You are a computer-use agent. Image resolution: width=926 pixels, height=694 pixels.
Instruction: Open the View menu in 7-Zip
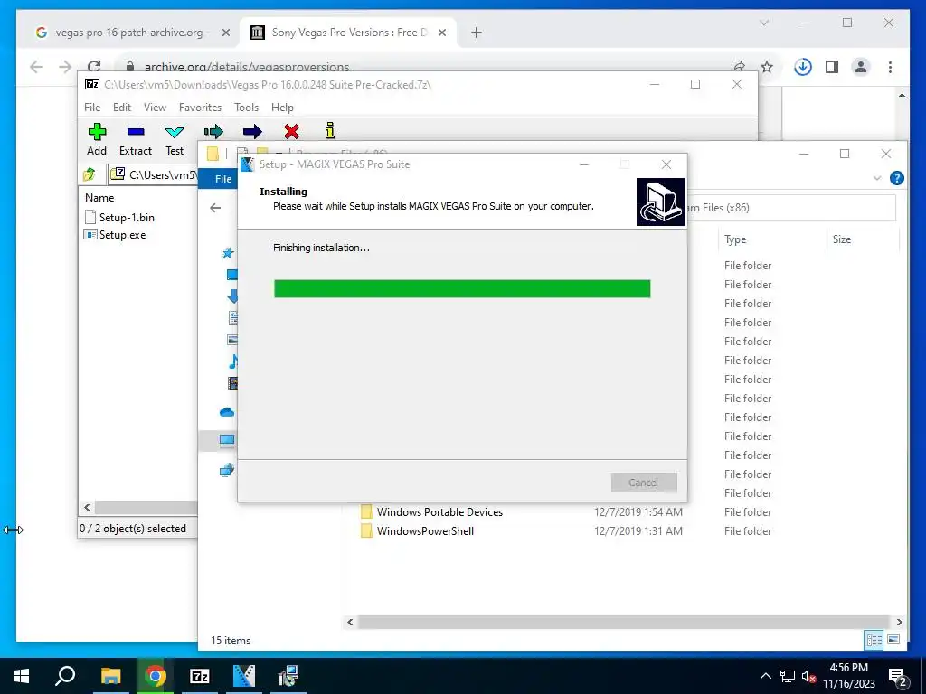pyautogui.click(x=155, y=108)
